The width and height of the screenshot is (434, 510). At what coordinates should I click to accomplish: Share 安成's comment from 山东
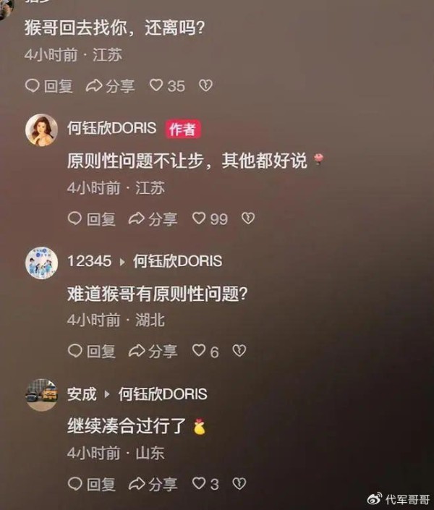[x=153, y=484]
